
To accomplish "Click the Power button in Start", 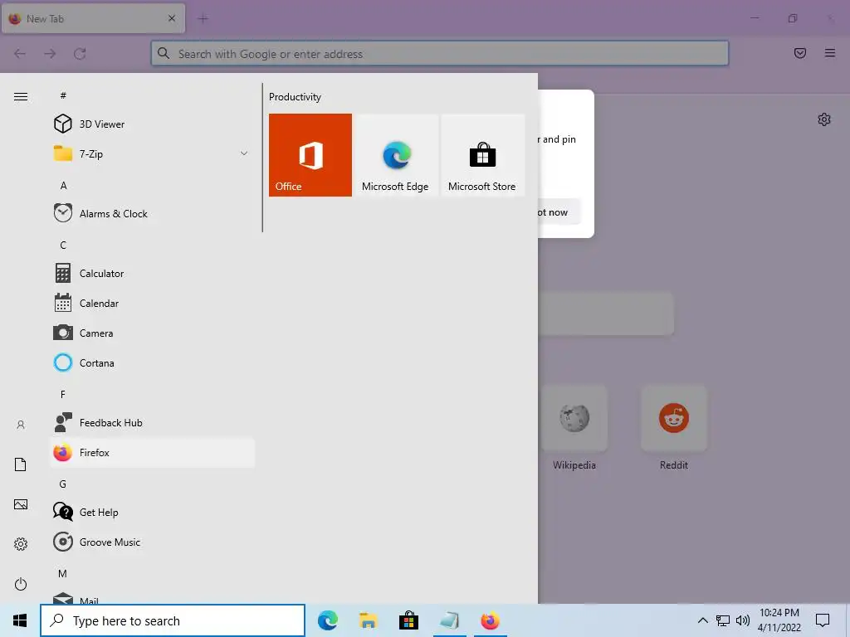I will click(21, 584).
